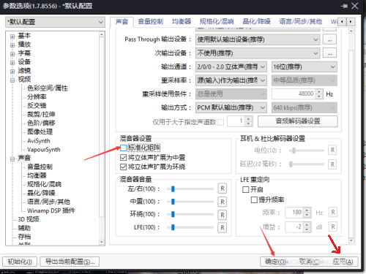The height and width of the screenshot is (274, 366).
Task: Select AviSynth tree item
Action: [39, 141]
